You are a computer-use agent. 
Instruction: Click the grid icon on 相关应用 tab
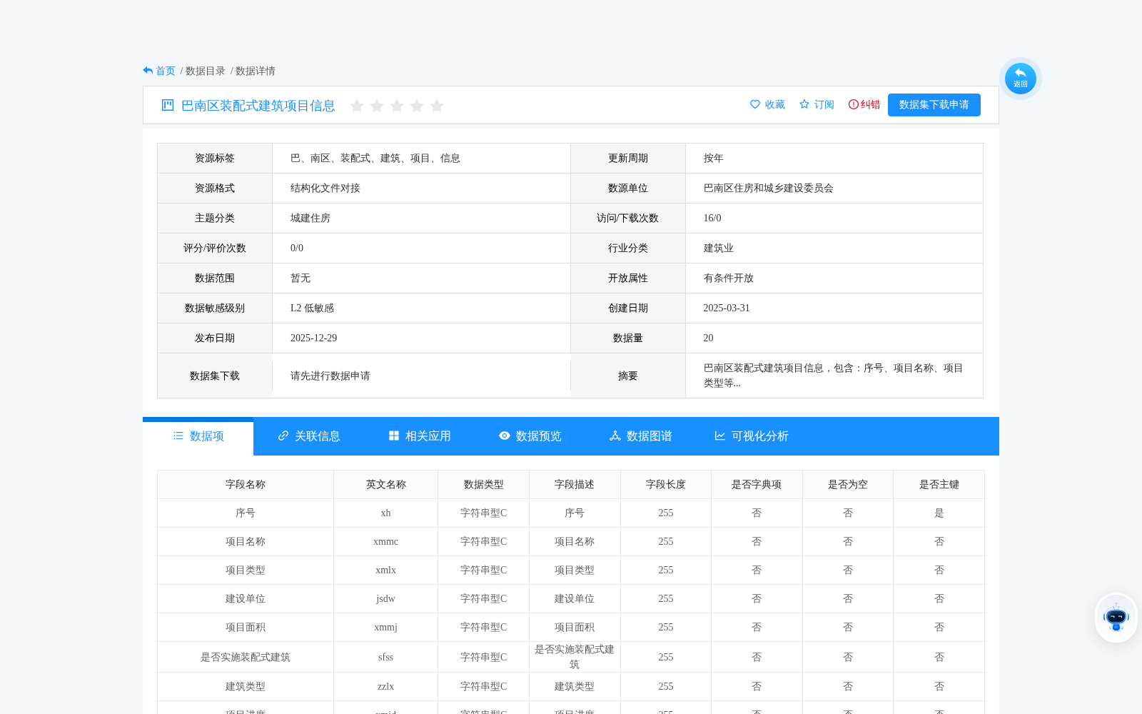(x=394, y=436)
